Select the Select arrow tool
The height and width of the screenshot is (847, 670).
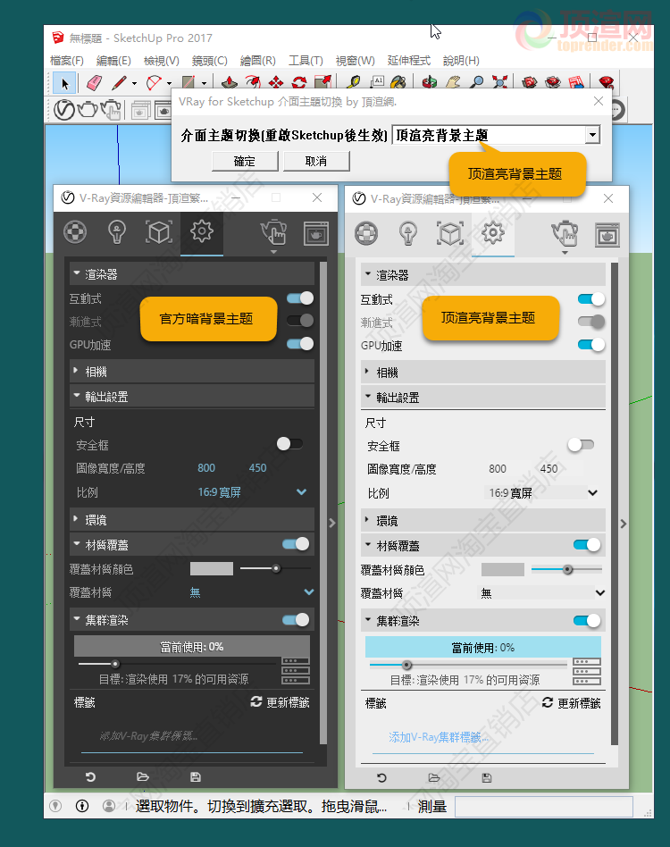(x=65, y=84)
